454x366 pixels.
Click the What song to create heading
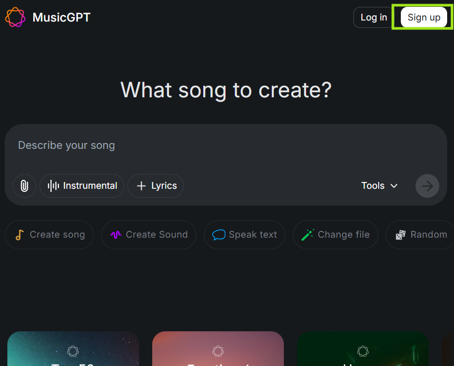click(226, 90)
